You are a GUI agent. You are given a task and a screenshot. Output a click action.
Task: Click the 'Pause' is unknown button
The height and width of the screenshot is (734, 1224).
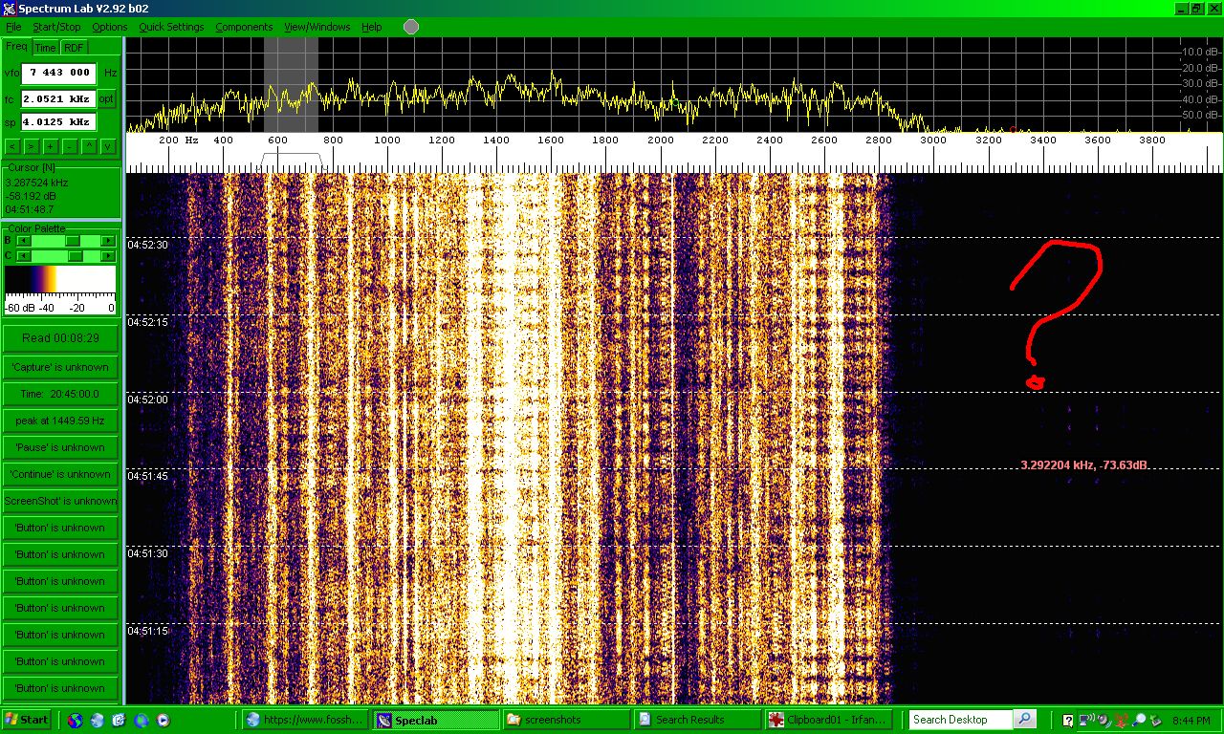(60, 447)
